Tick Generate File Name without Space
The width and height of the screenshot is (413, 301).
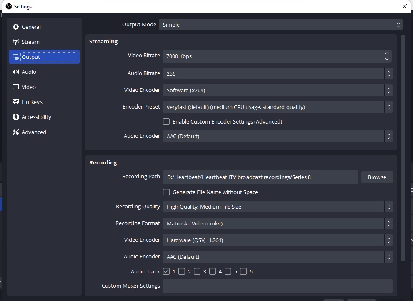click(x=166, y=192)
